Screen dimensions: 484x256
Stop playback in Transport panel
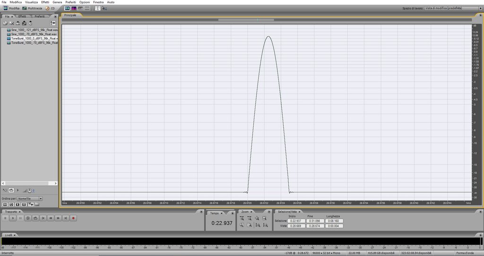pos(5,218)
